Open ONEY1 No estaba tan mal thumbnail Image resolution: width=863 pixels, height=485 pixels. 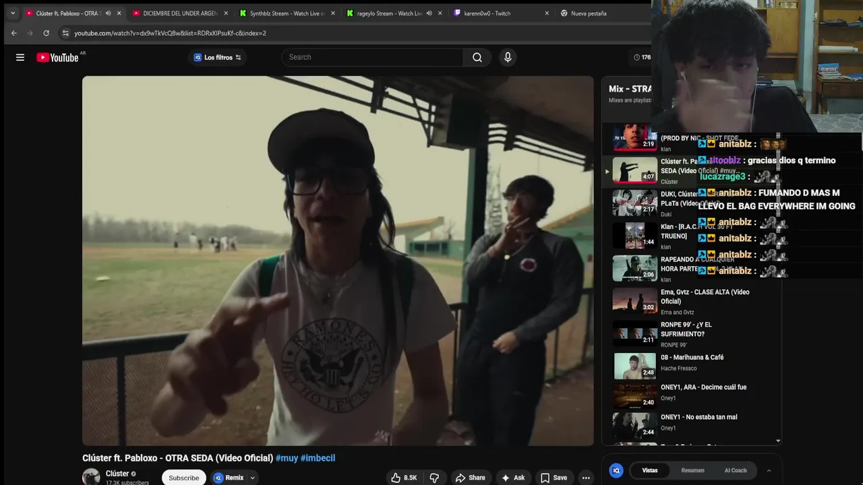[634, 426]
